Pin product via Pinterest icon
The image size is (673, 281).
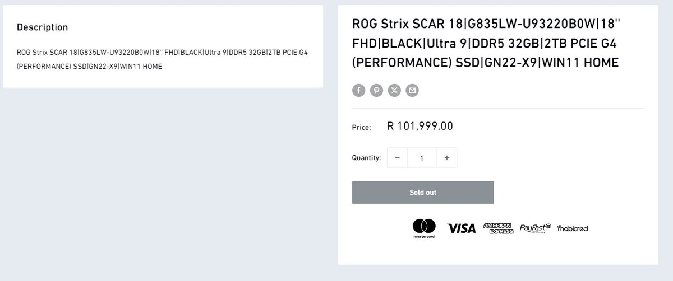pyautogui.click(x=376, y=90)
